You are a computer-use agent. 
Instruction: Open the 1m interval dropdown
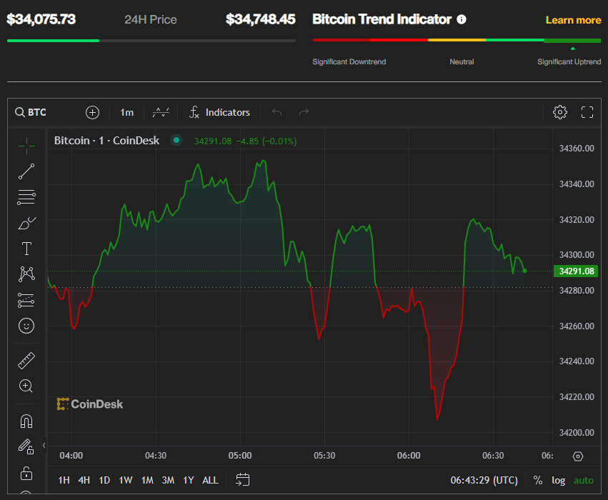click(x=126, y=112)
